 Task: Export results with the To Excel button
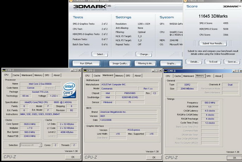coord(213,62)
